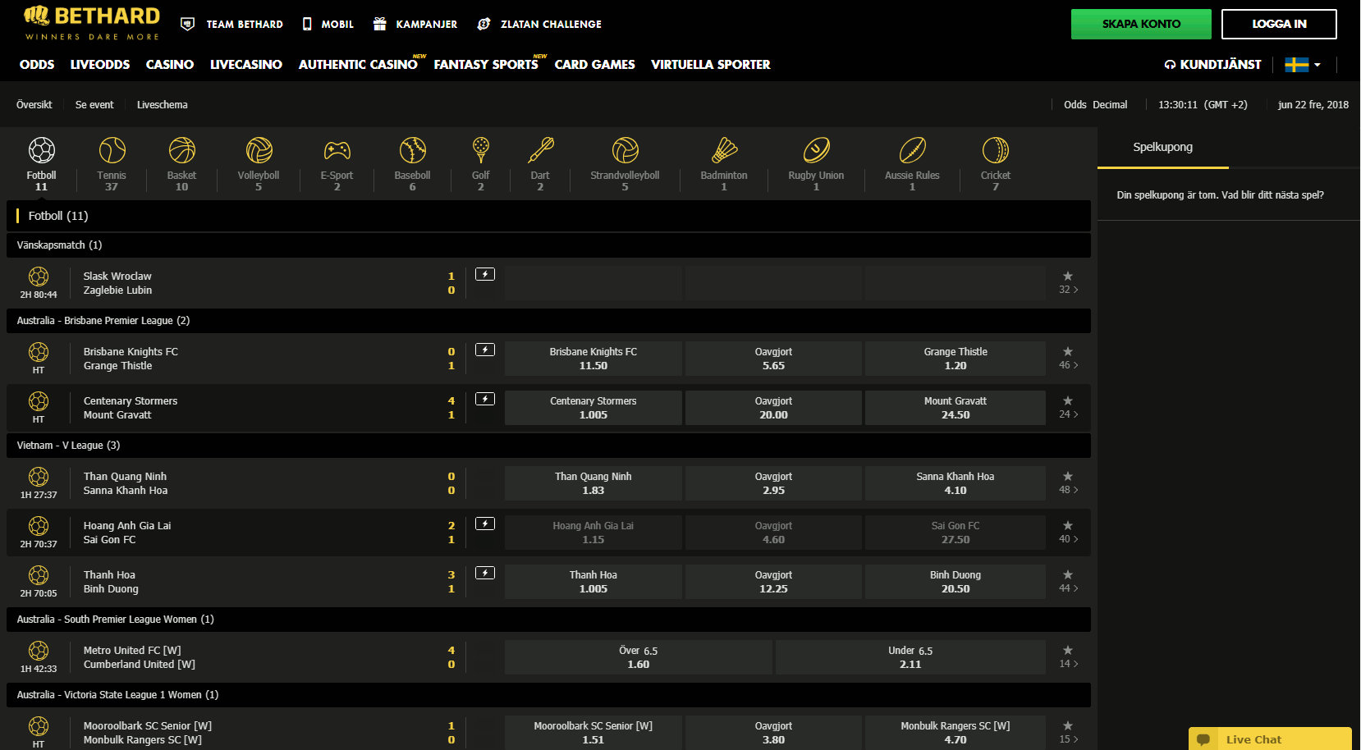The image size is (1361, 750).
Task: Collapse the Vietnam - V League header
Action: click(x=548, y=446)
